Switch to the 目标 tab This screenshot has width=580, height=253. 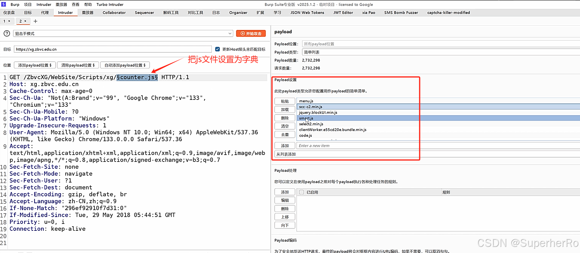click(x=28, y=13)
